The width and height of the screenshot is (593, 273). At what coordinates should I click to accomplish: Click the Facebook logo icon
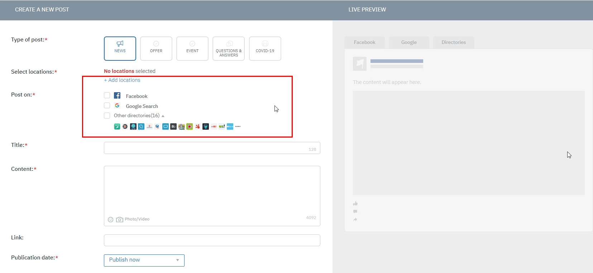(117, 95)
